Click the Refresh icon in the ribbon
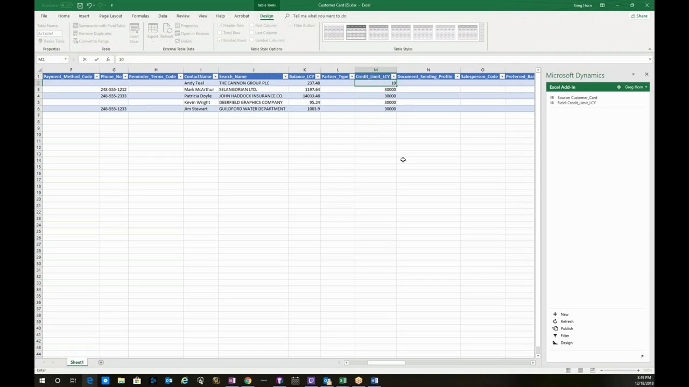Viewport: 689px width, 387px height. click(167, 31)
